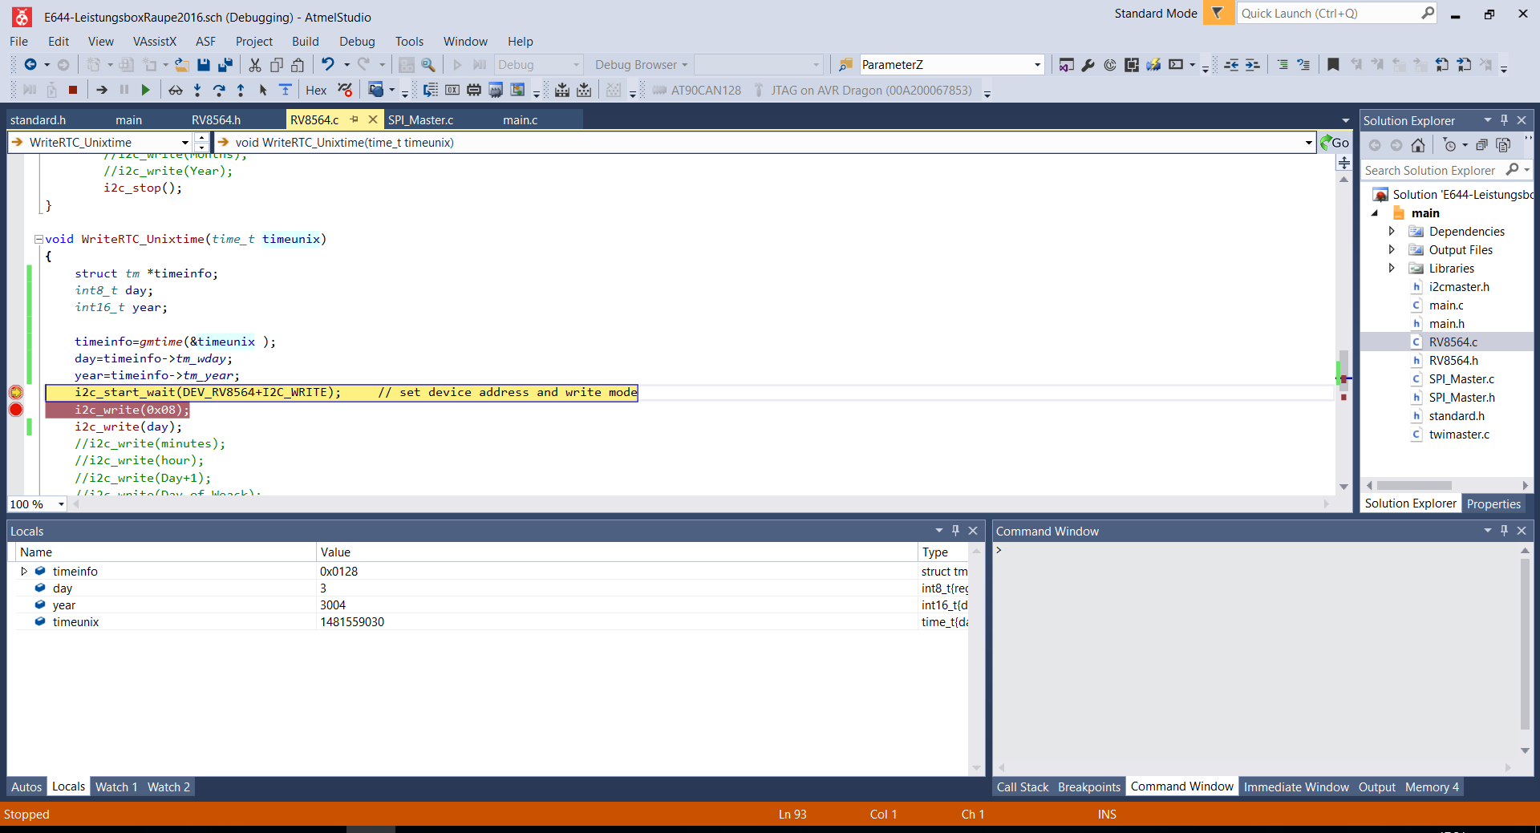The image size is (1540, 833).
Task: Pin the Locals panel with the pushpin
Action: pyautogui.click(x=955, y=531)
